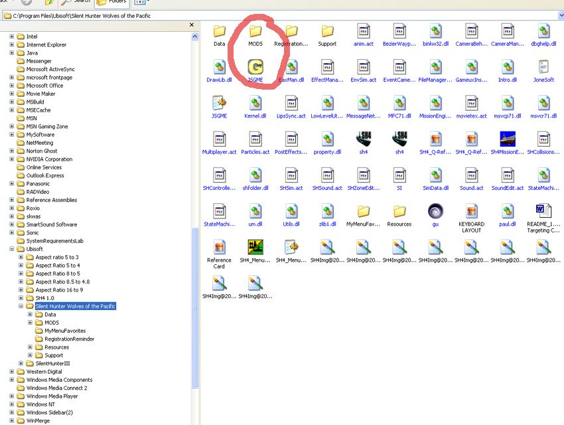Select the yellow JSGME application icon
Screen dimensions: 564x425
(x=255, y=67)
